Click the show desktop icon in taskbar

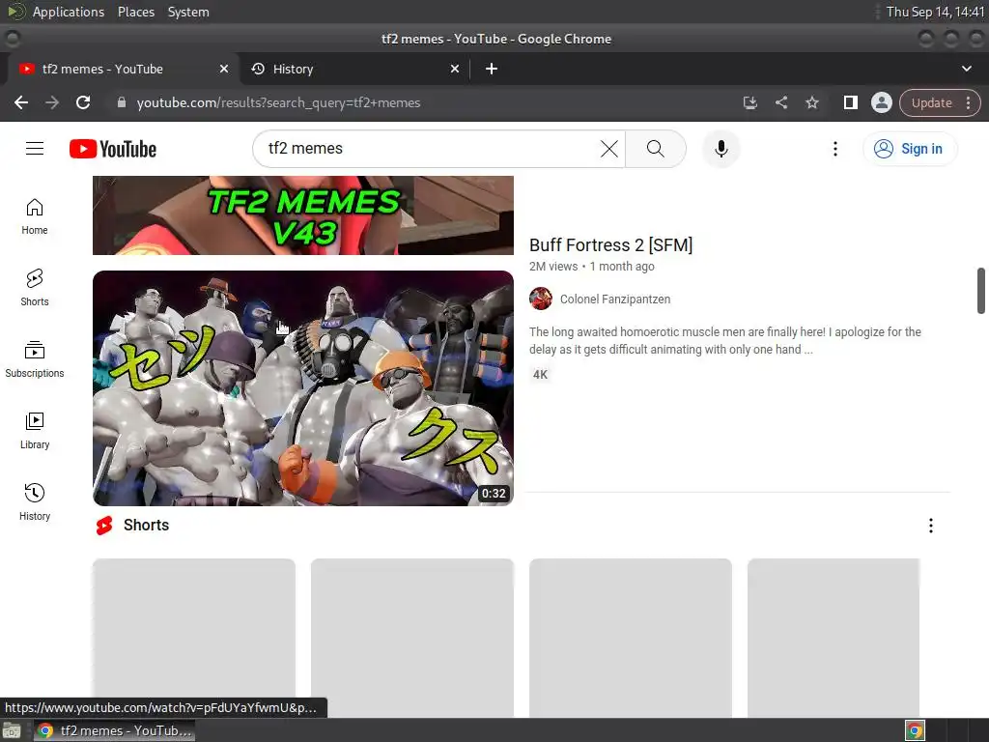[x=12, y=730]
